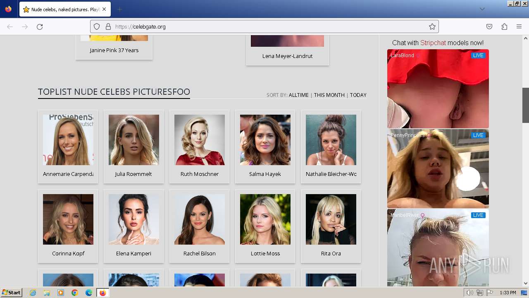Click the Save to Pocket icon
Screen dimensions: 529x298
[489, 26]
